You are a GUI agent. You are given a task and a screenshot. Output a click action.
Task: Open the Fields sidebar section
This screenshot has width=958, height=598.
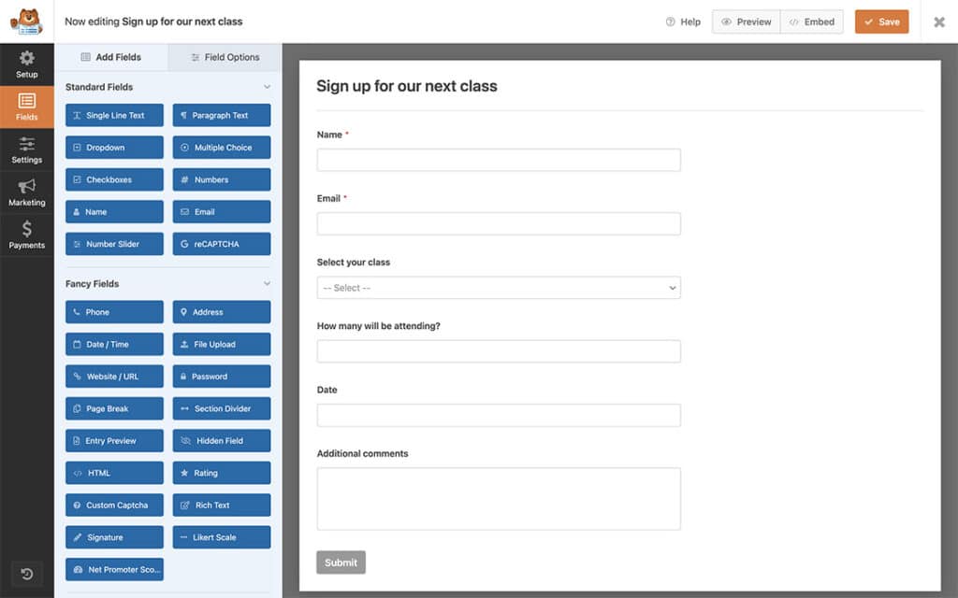pos(27,107)
